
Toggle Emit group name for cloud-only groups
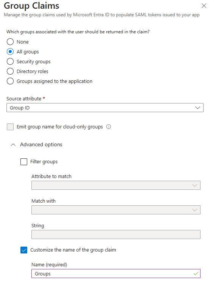click(x=10, y=127)
